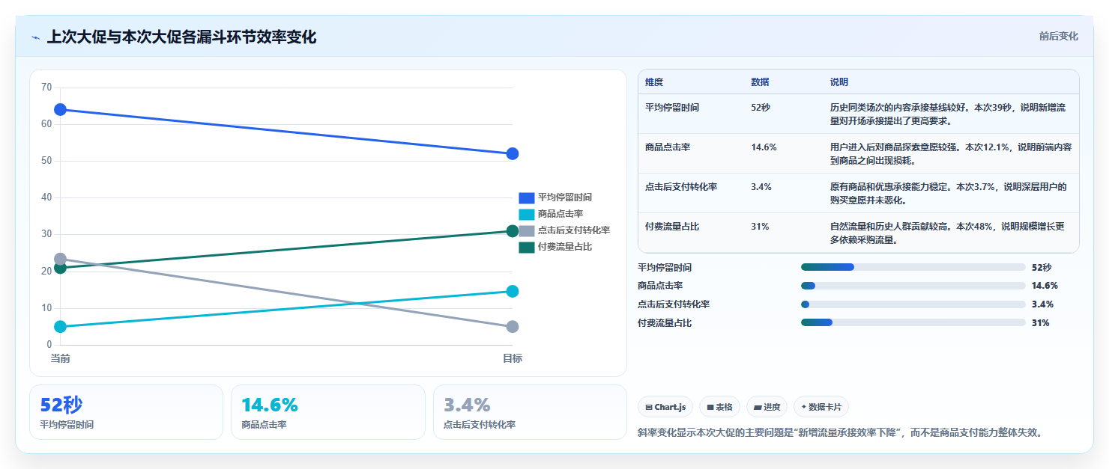Click the 表格 tag button
This screenshot has width=1109, height=469.
pos(719,407)
